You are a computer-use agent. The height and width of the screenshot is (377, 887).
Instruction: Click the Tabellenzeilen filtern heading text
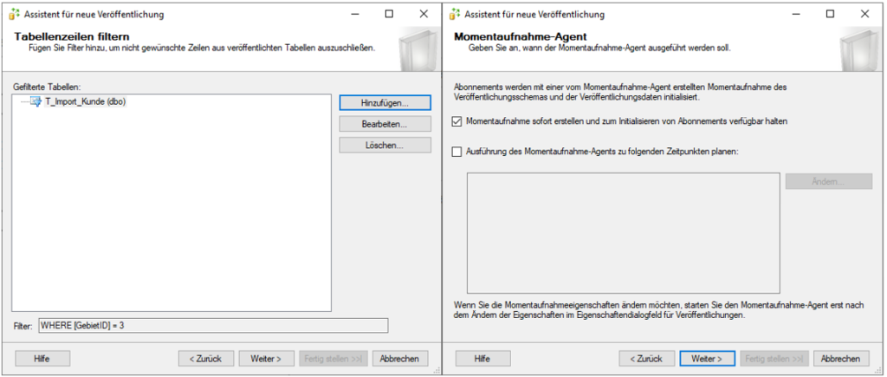[x=71, y=37]
